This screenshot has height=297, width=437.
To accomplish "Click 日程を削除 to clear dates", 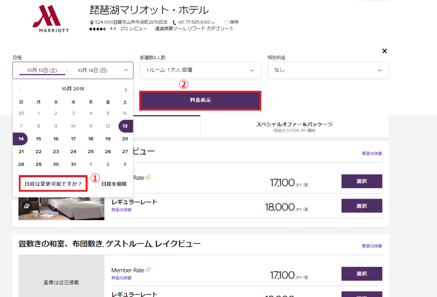I will click(114, 184).
